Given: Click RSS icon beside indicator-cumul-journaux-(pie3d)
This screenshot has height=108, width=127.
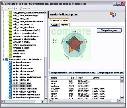Looking at the screenshot, I should (x=10, y=30).
